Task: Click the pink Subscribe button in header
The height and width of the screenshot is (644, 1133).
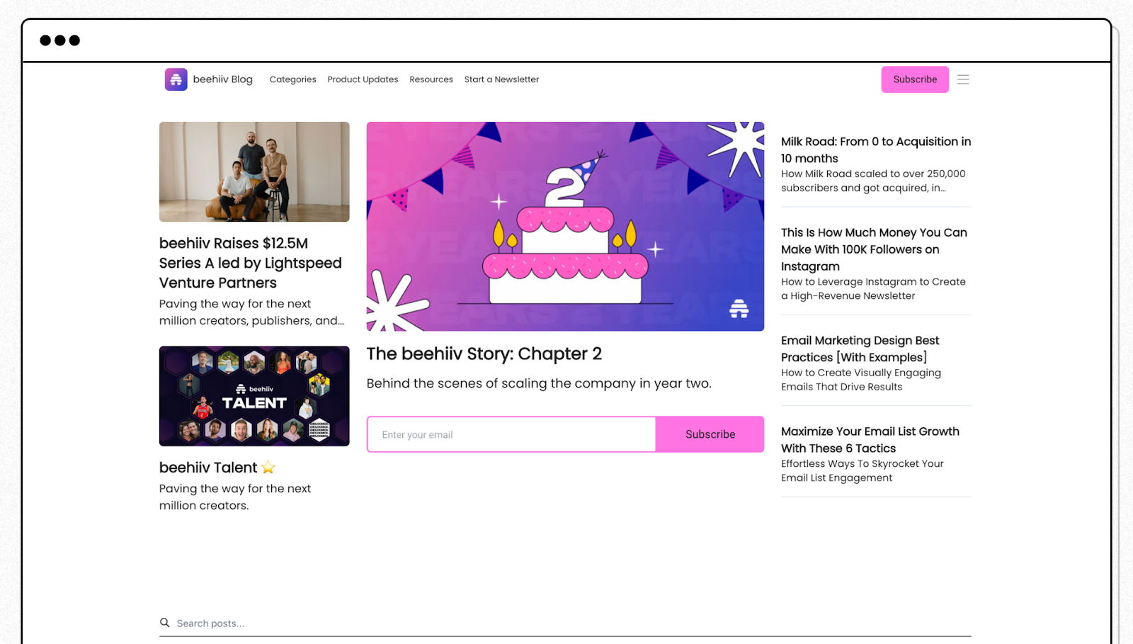Action: (915, 79)
